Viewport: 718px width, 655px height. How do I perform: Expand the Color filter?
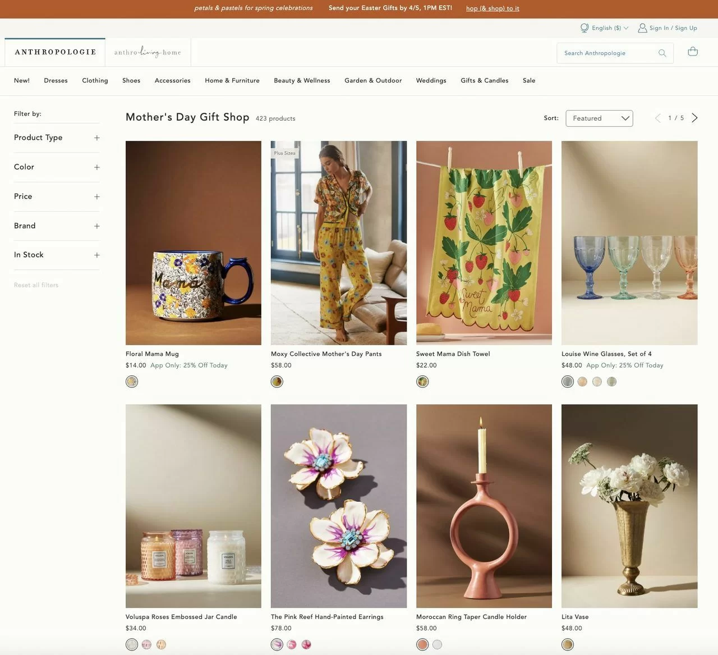[57, 167]
